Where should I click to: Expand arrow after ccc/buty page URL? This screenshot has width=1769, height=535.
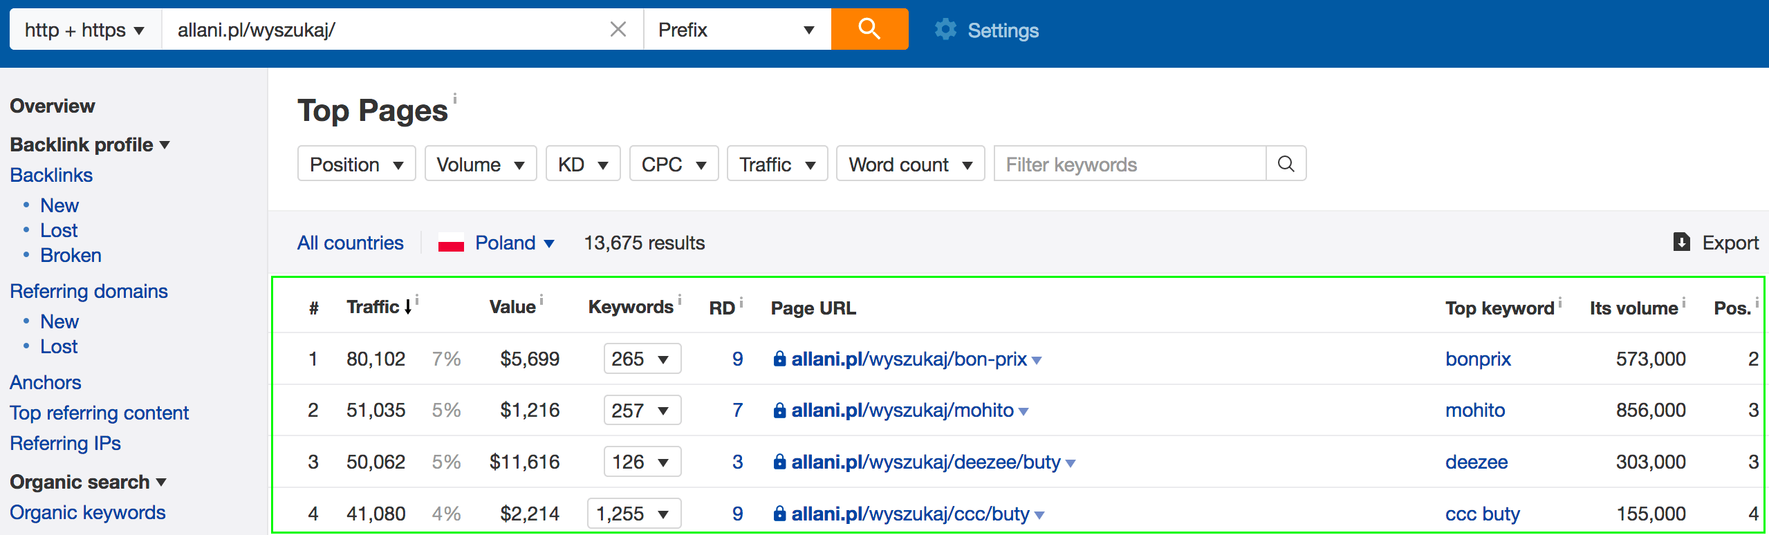point(1039,516)
